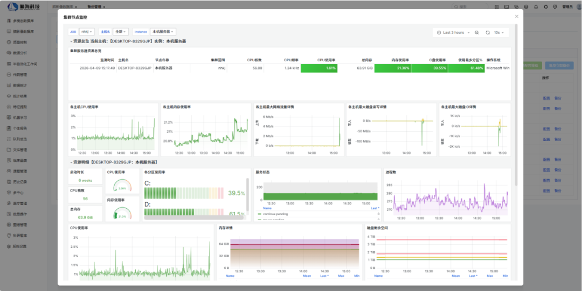Open 统计结果 sidebar item

point(20,96)
